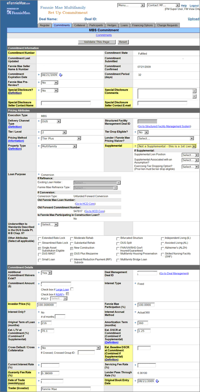200x392 pixels.
Task: Open Pricing Method Tier Plus dropdown
Action: click(x=61, y=138)
